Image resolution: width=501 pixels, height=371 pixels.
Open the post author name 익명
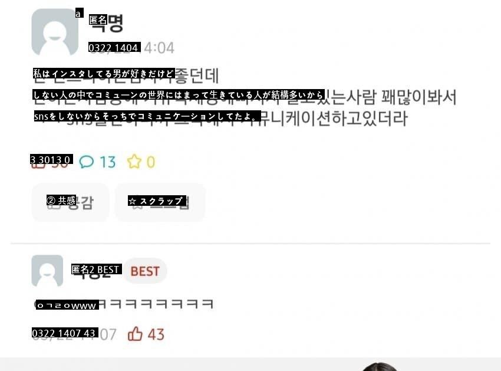(106, 23)
